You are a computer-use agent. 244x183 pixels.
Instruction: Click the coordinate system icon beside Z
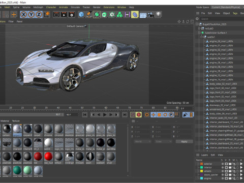[x=47, y=15]
